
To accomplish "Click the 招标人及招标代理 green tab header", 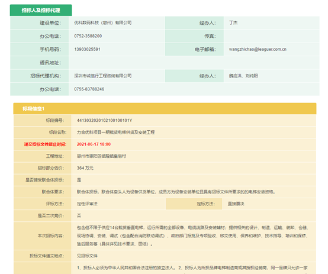I will (41, 10).
